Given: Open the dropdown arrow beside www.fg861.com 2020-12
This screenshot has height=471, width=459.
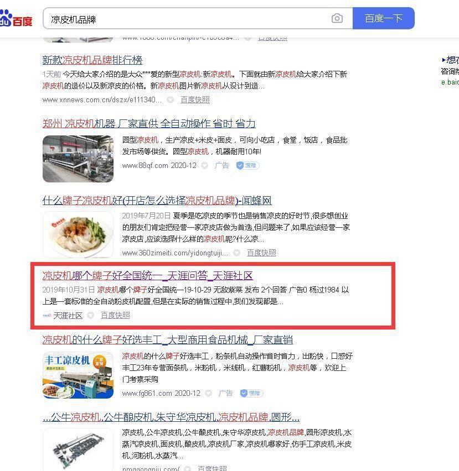Looking at the screenshot, I should tap(208, 393).
